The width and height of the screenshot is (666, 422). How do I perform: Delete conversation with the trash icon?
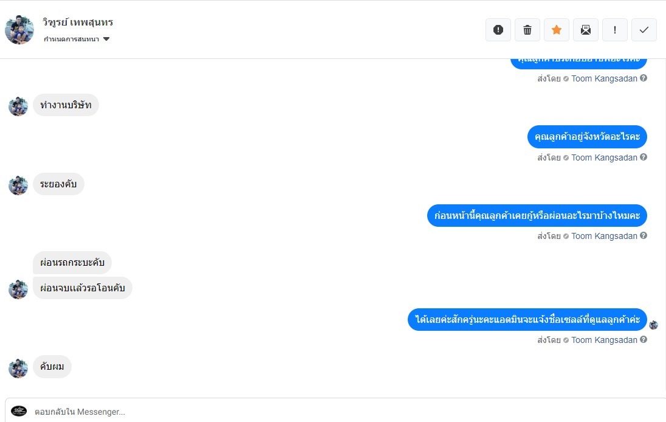pyautogui.click(x=527, y=30)
